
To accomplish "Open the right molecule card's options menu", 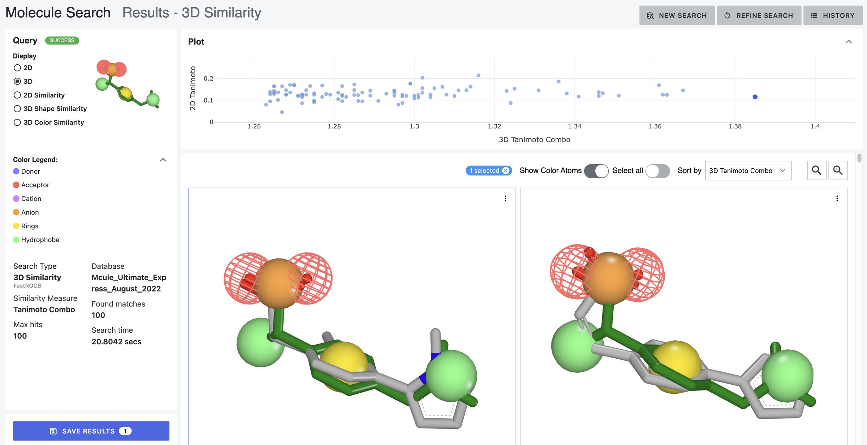I will click(837, 198).
